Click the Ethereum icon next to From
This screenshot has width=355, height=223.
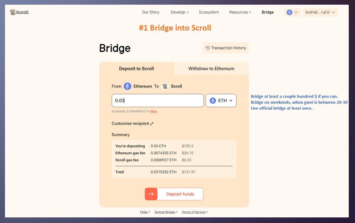click(x=127, y=86)
